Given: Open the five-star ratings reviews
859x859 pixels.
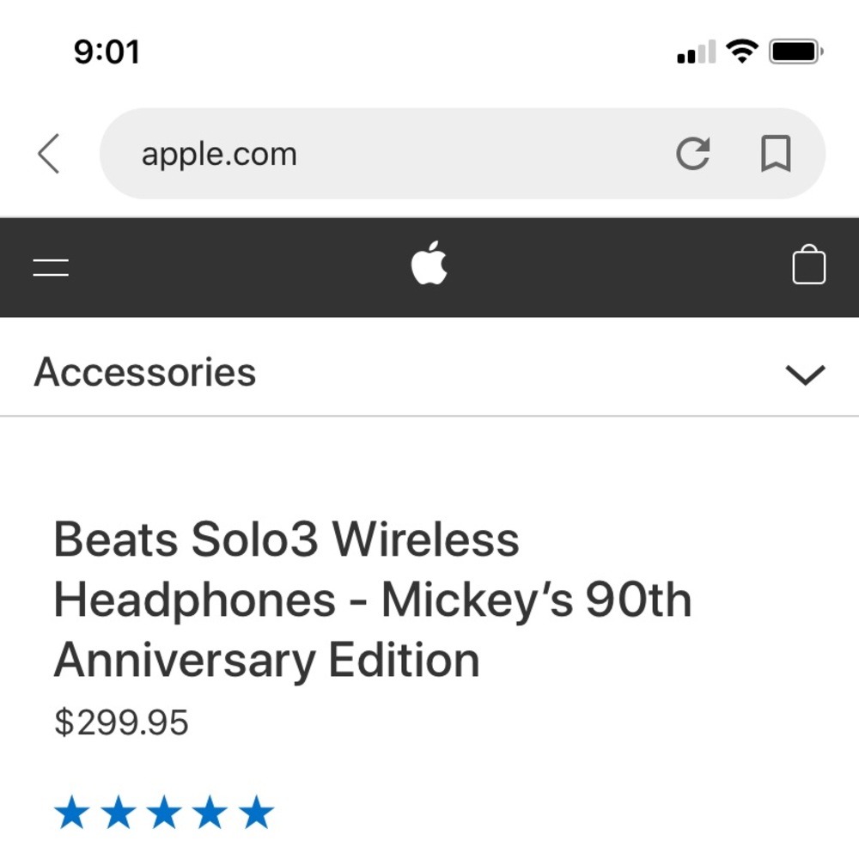Looking at the screenshot, I should 164,813.
